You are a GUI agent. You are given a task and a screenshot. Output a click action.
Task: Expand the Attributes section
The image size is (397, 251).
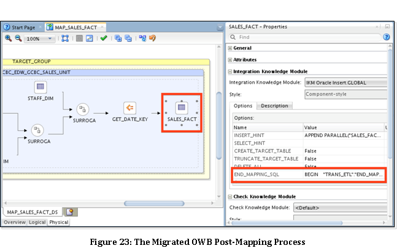click(x=230, y=60)
